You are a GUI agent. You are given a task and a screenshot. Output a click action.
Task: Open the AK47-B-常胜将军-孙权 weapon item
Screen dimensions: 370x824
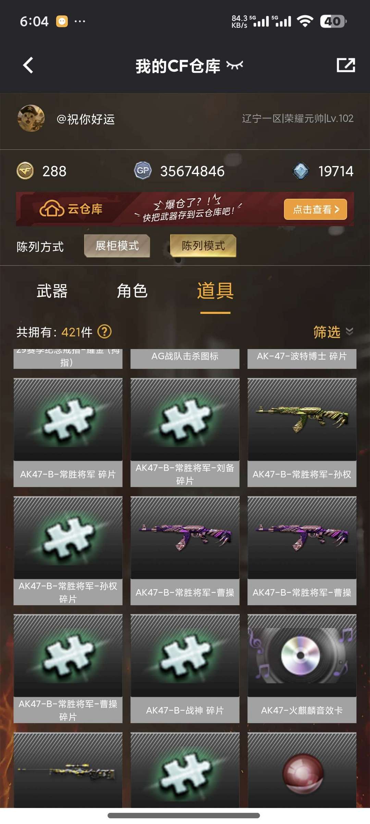pyautogui.click(x=302, y=432)
